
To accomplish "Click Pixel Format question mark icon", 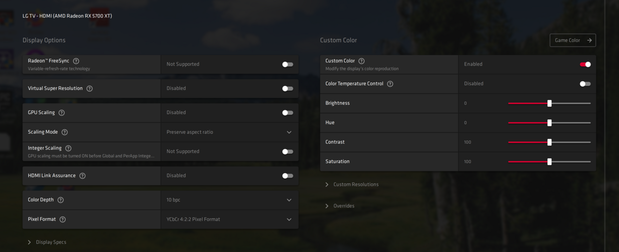I will [x=62, y=219].
